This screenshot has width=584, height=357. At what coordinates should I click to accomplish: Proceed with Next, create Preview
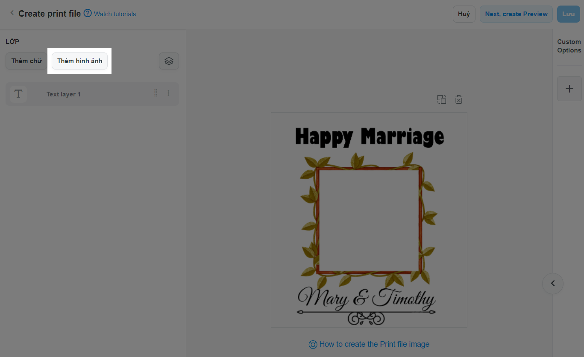516,14
